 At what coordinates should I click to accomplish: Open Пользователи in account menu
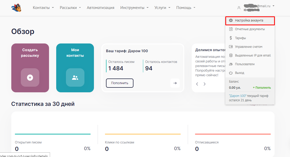click(x=250, y=64)
